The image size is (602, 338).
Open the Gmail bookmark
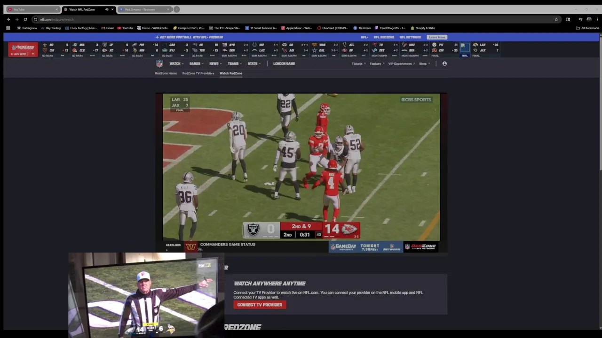coord(108,28)
